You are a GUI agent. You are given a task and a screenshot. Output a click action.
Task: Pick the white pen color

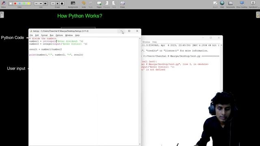[x=11, y=4]
